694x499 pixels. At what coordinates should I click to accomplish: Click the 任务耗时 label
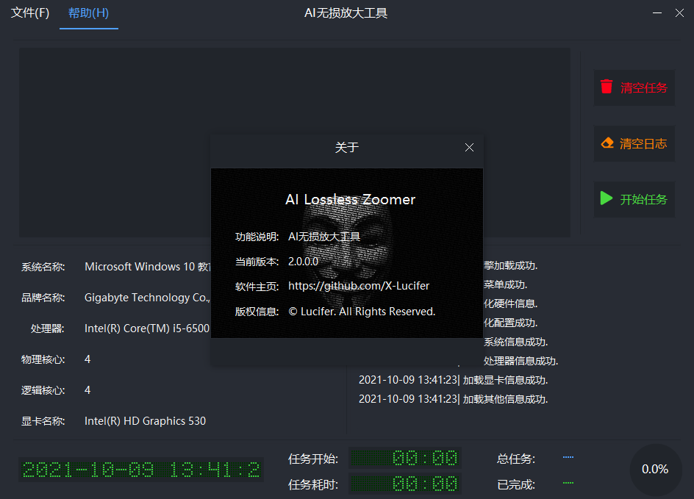tap(313, 485)
